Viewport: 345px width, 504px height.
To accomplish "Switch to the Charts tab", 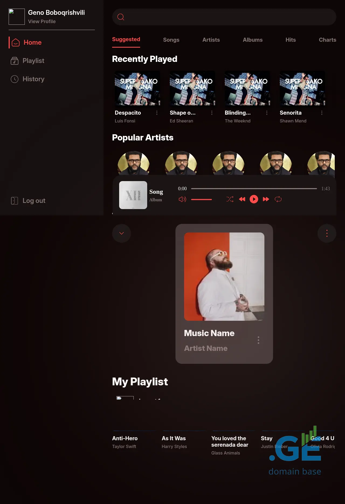I will point(327,40).
